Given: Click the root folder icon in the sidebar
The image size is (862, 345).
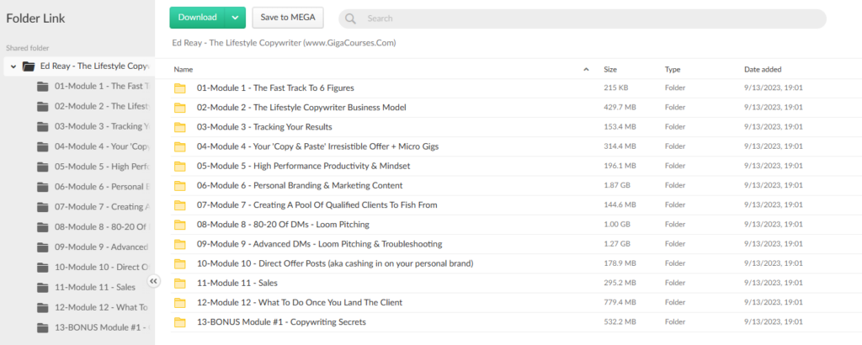Looking at the screenshot, I should point(29,66).
